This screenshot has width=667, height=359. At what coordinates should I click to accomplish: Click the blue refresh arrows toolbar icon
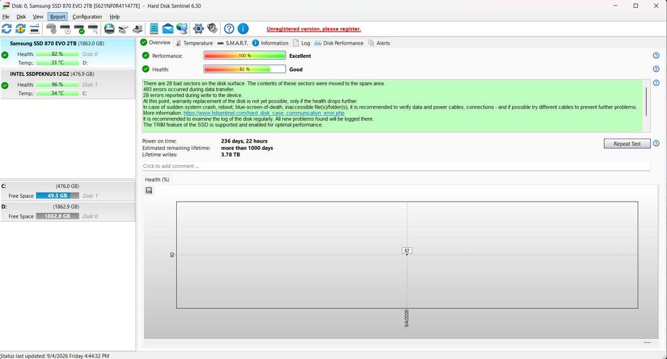coord(7,29)
